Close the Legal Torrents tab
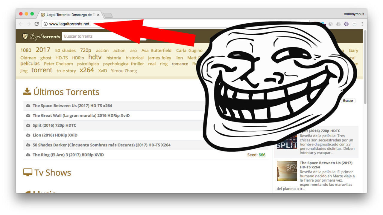Viewport: 383px width, 215px height. point(98,15)
